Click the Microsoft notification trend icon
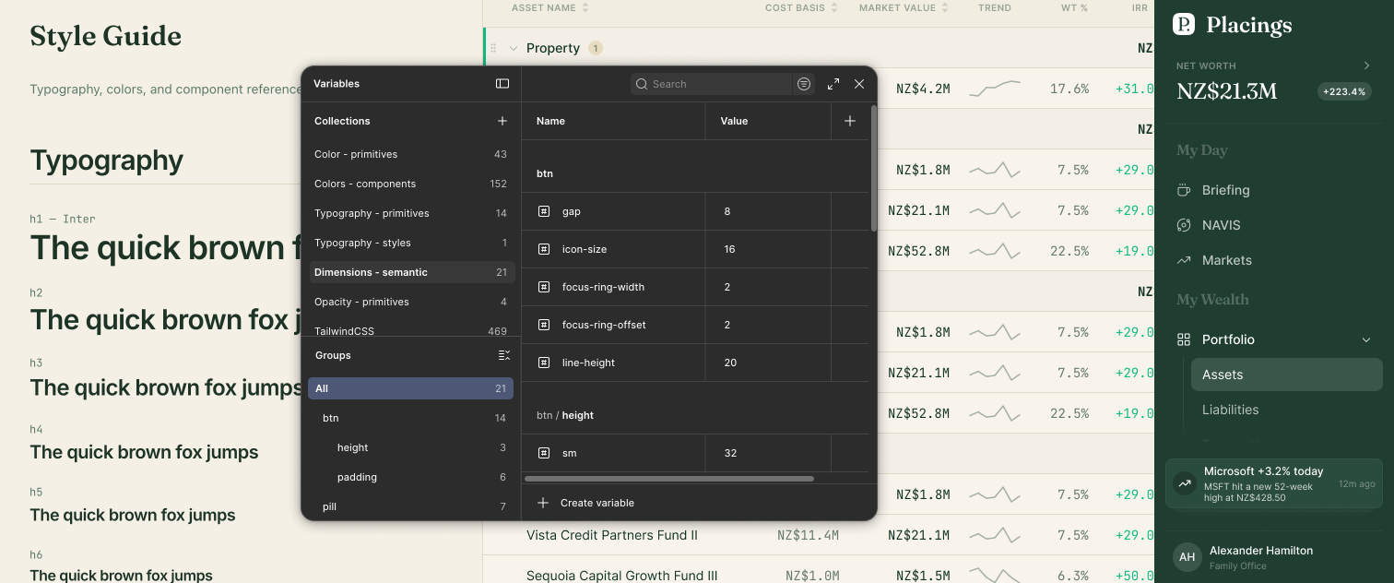 [1184, 483]
